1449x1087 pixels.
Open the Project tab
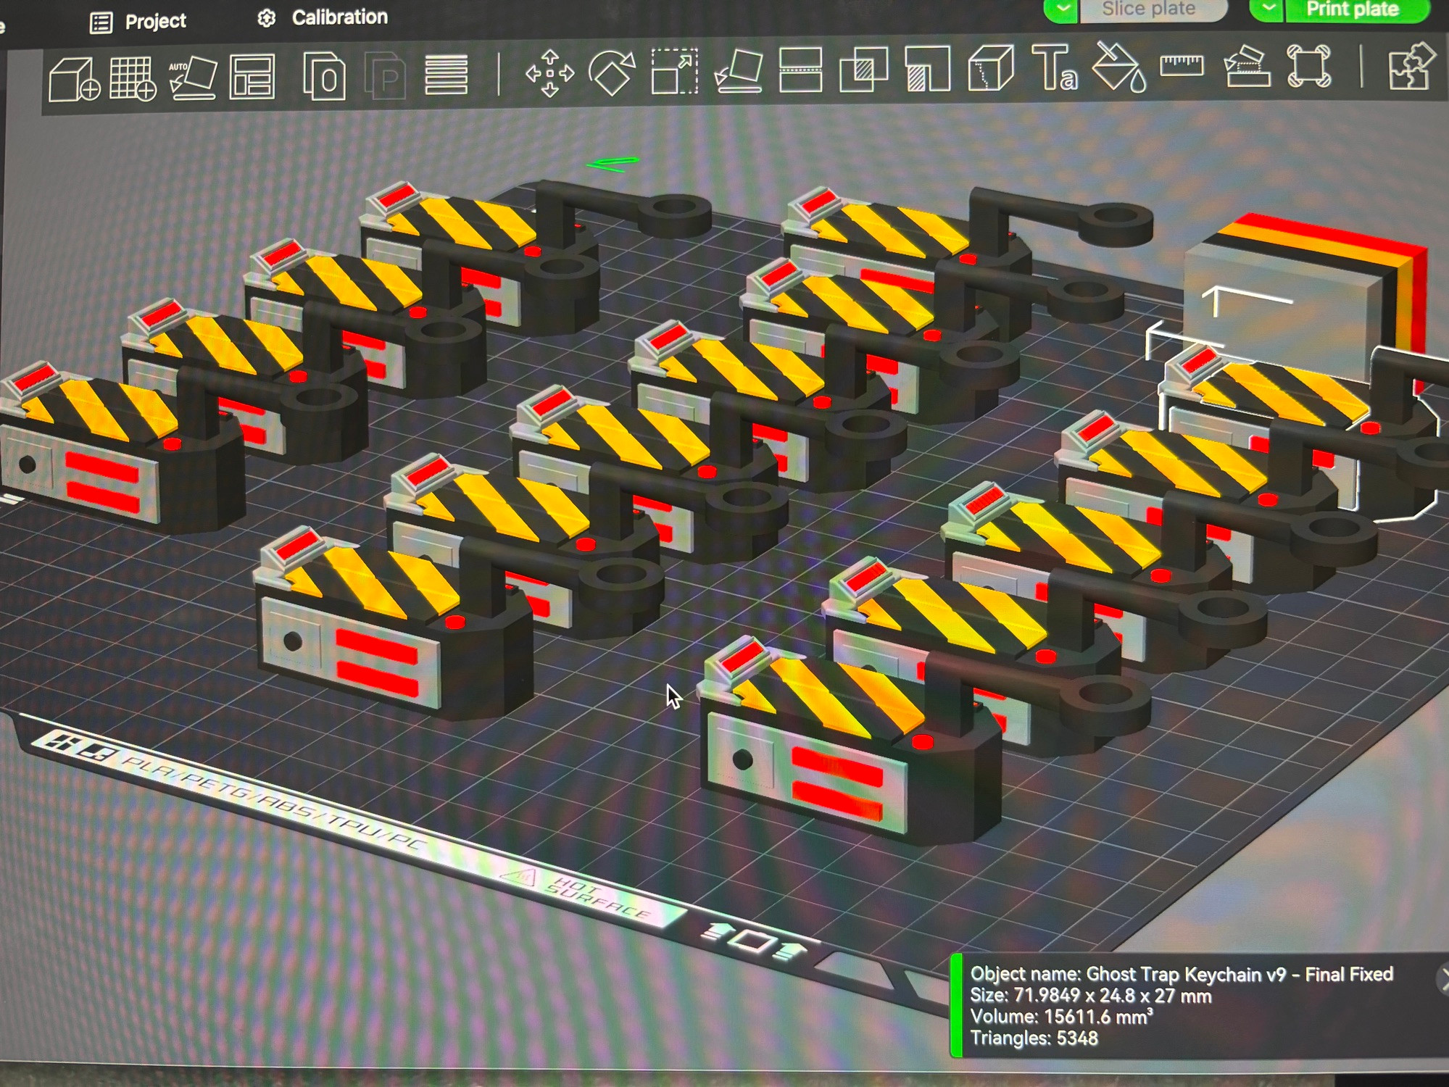coord(155,21)
